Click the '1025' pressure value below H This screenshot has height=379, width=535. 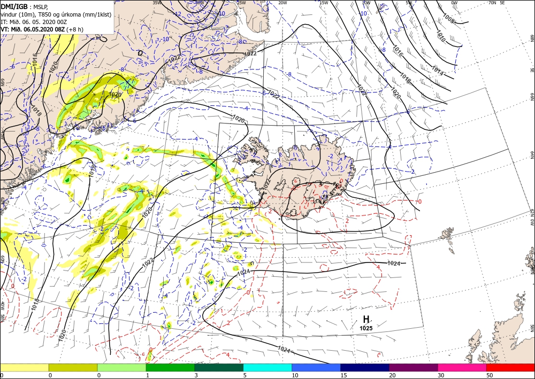366,328
